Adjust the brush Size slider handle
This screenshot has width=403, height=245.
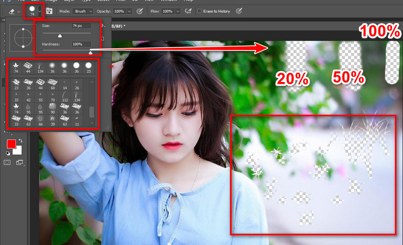[60, 36]
